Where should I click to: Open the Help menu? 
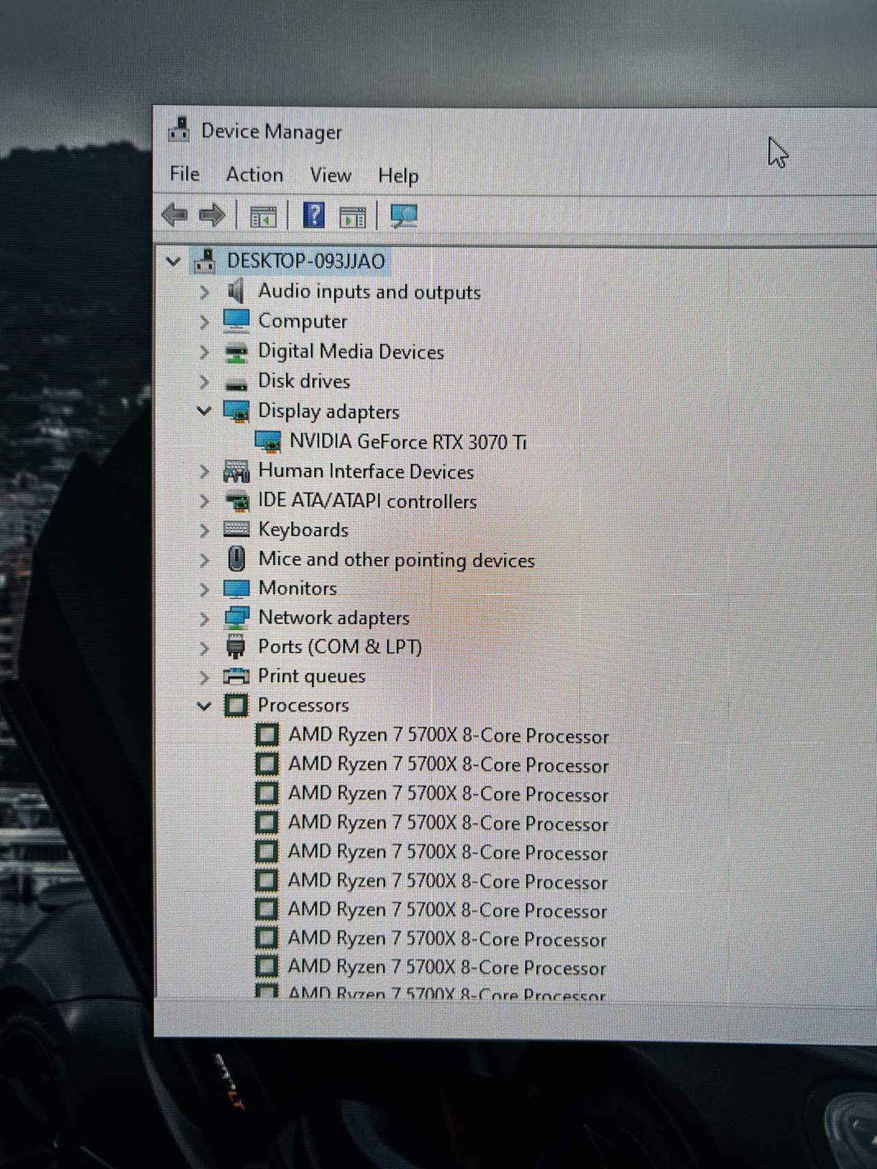398,176
